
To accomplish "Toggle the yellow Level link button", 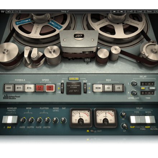I will point(74,79).
